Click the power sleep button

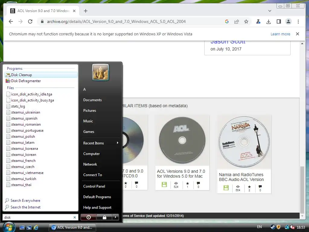(89, 217)
